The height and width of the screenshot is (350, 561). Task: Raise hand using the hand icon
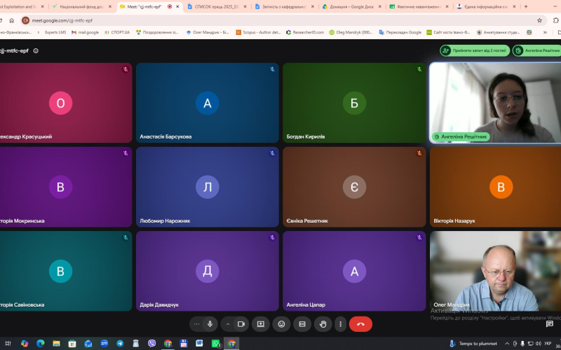pos(323,324)
